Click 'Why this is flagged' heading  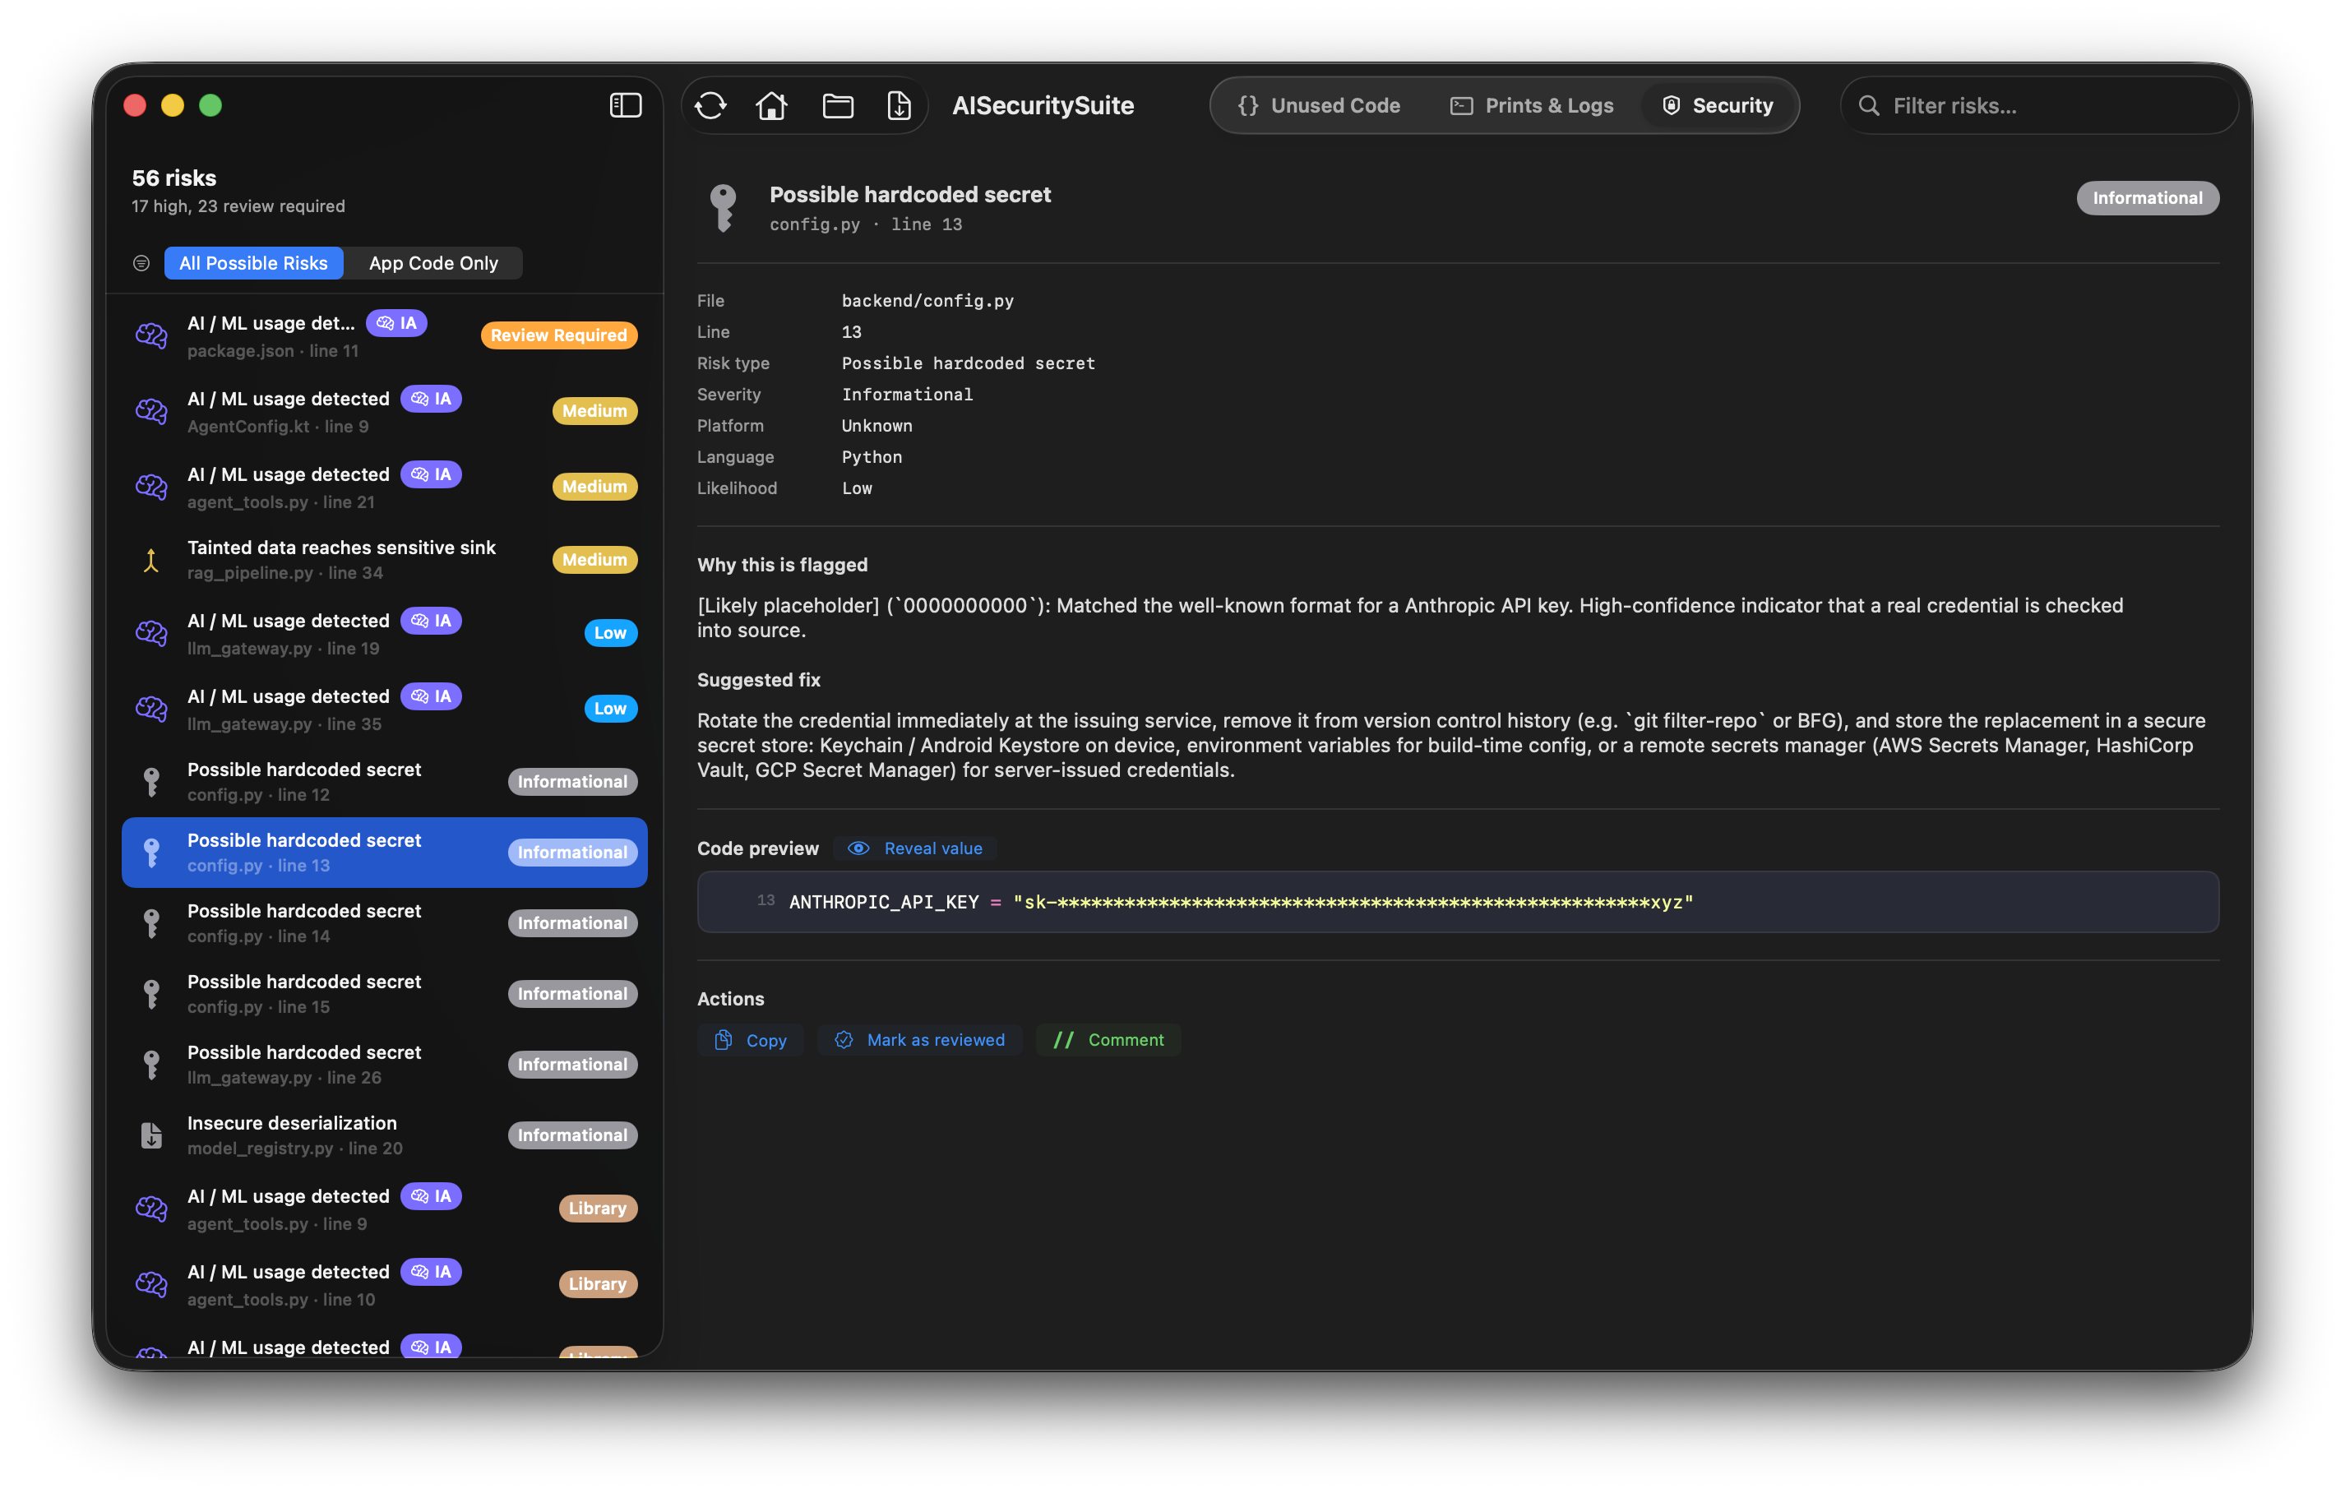(782, 565)
